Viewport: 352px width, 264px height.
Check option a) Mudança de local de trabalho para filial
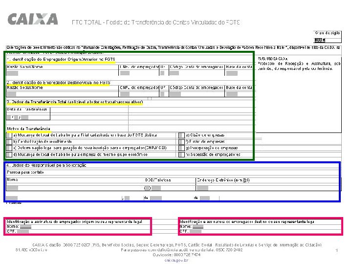(9, 135)
